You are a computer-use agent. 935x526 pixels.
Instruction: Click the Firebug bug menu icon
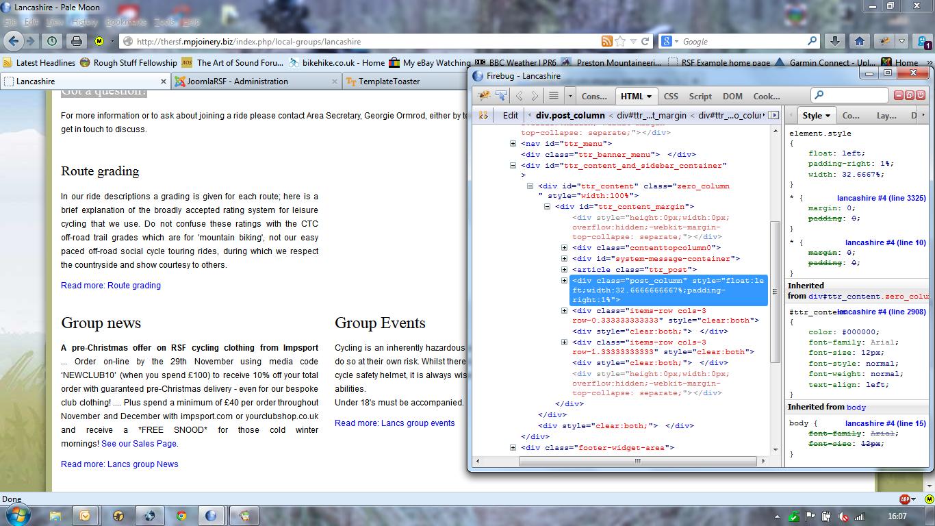(x=484, y=96)
